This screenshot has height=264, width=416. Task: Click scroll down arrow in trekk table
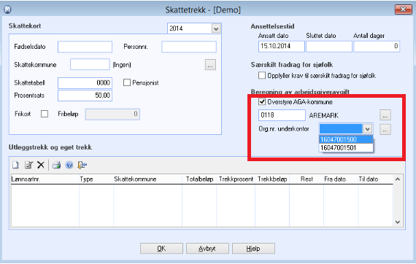point(398,222)
